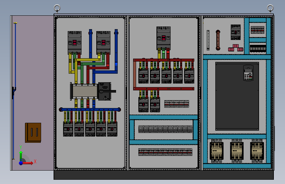
Task: Select the long terminal strip between blue ducts
Action: (165, 129)
